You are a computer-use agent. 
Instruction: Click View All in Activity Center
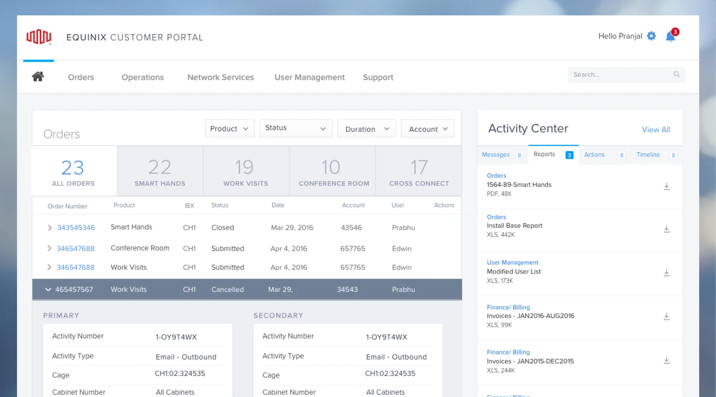tap(656, 129)
